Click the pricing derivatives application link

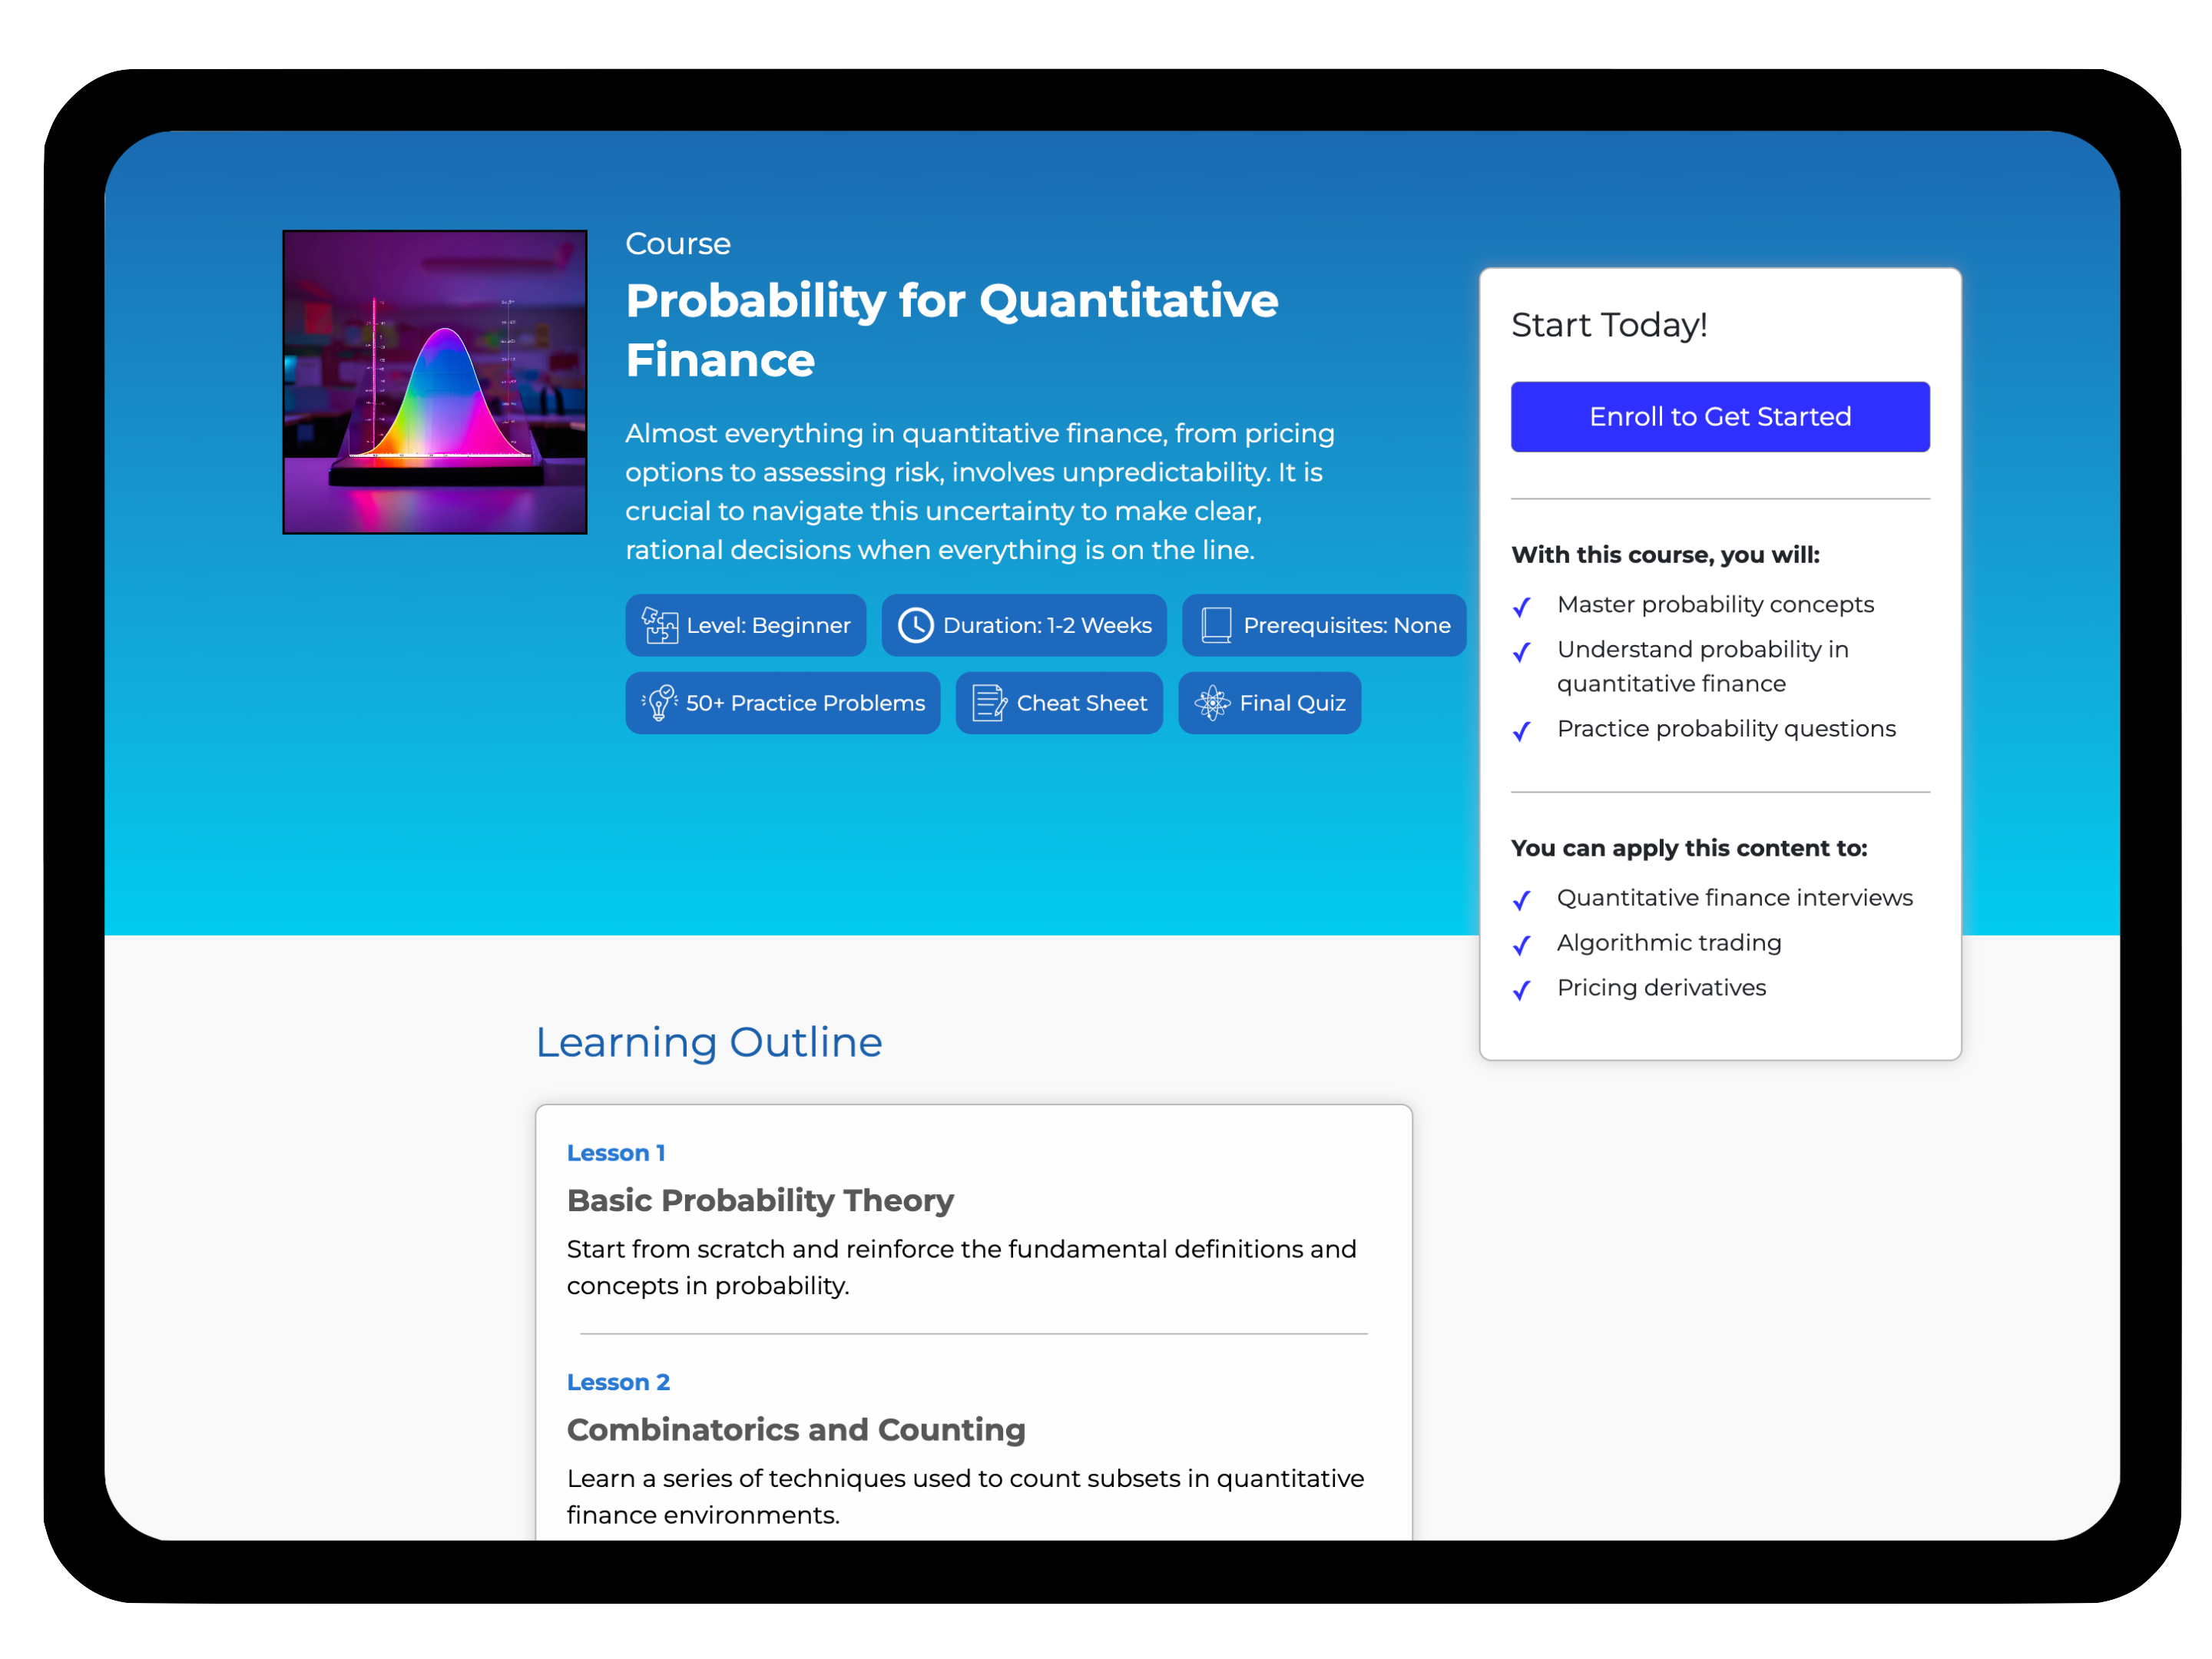click(x=1664, y=986)
